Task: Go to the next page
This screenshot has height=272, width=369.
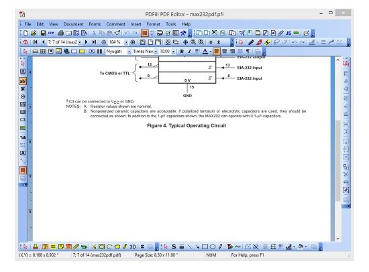Action: click(86, 42)
